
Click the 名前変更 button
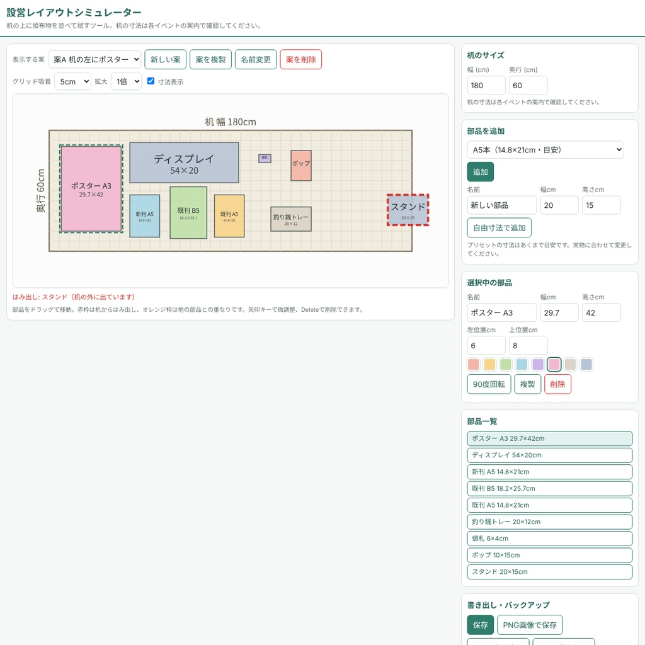(256, 59)
